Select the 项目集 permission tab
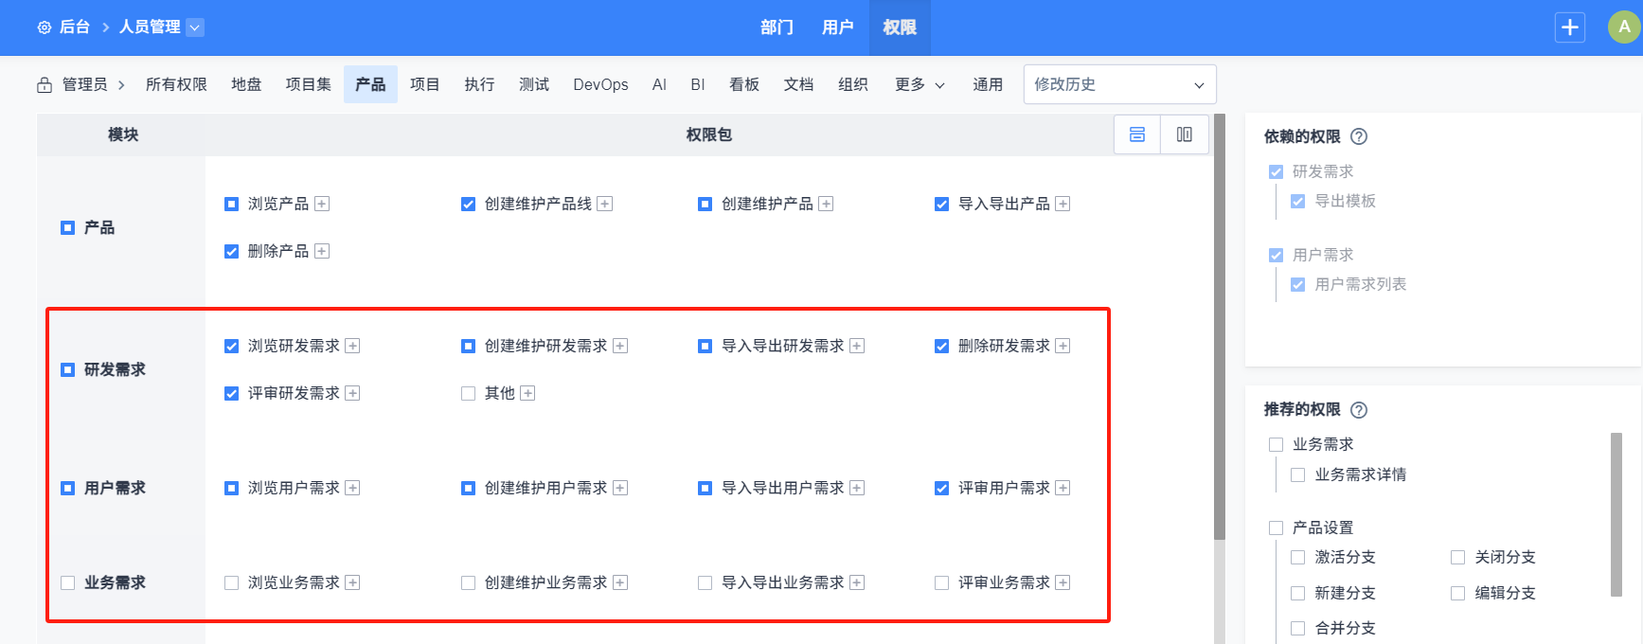 pos(309,84)
